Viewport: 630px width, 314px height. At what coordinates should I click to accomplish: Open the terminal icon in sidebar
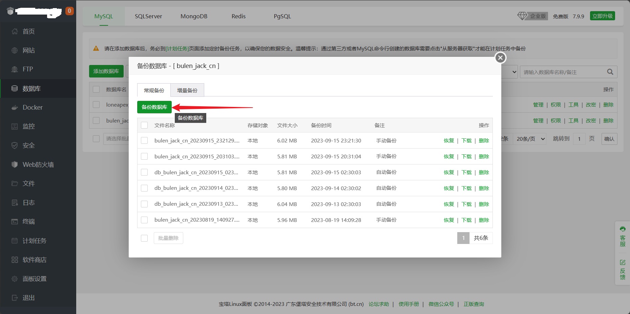click(x=15, y=222)
